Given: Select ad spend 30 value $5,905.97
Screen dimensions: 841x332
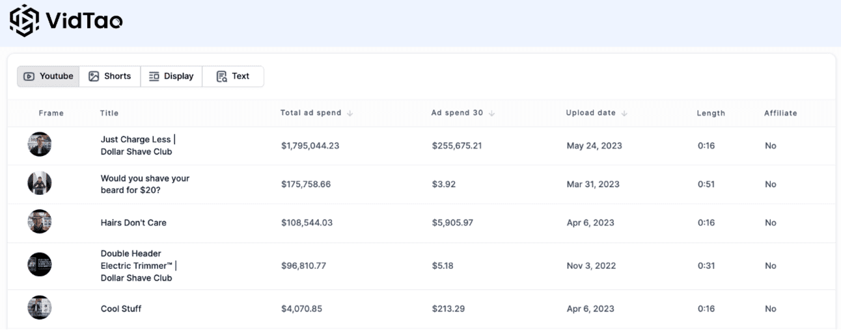Looking at the screenshot, I should (452, 222).
